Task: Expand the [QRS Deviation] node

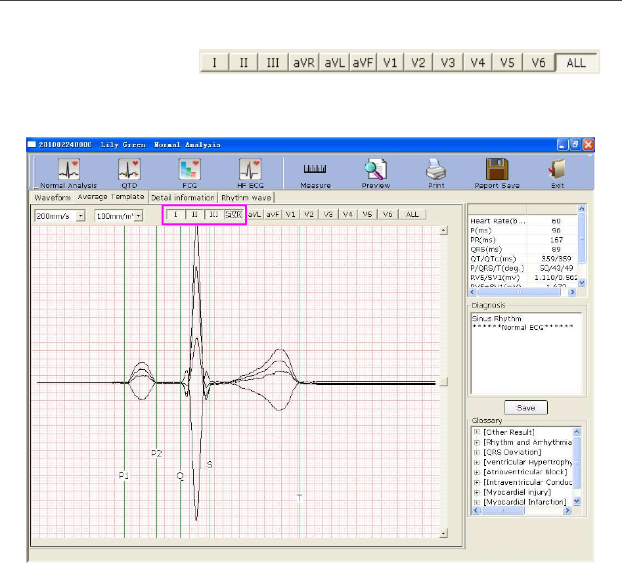Action: (x=477, y=452)
